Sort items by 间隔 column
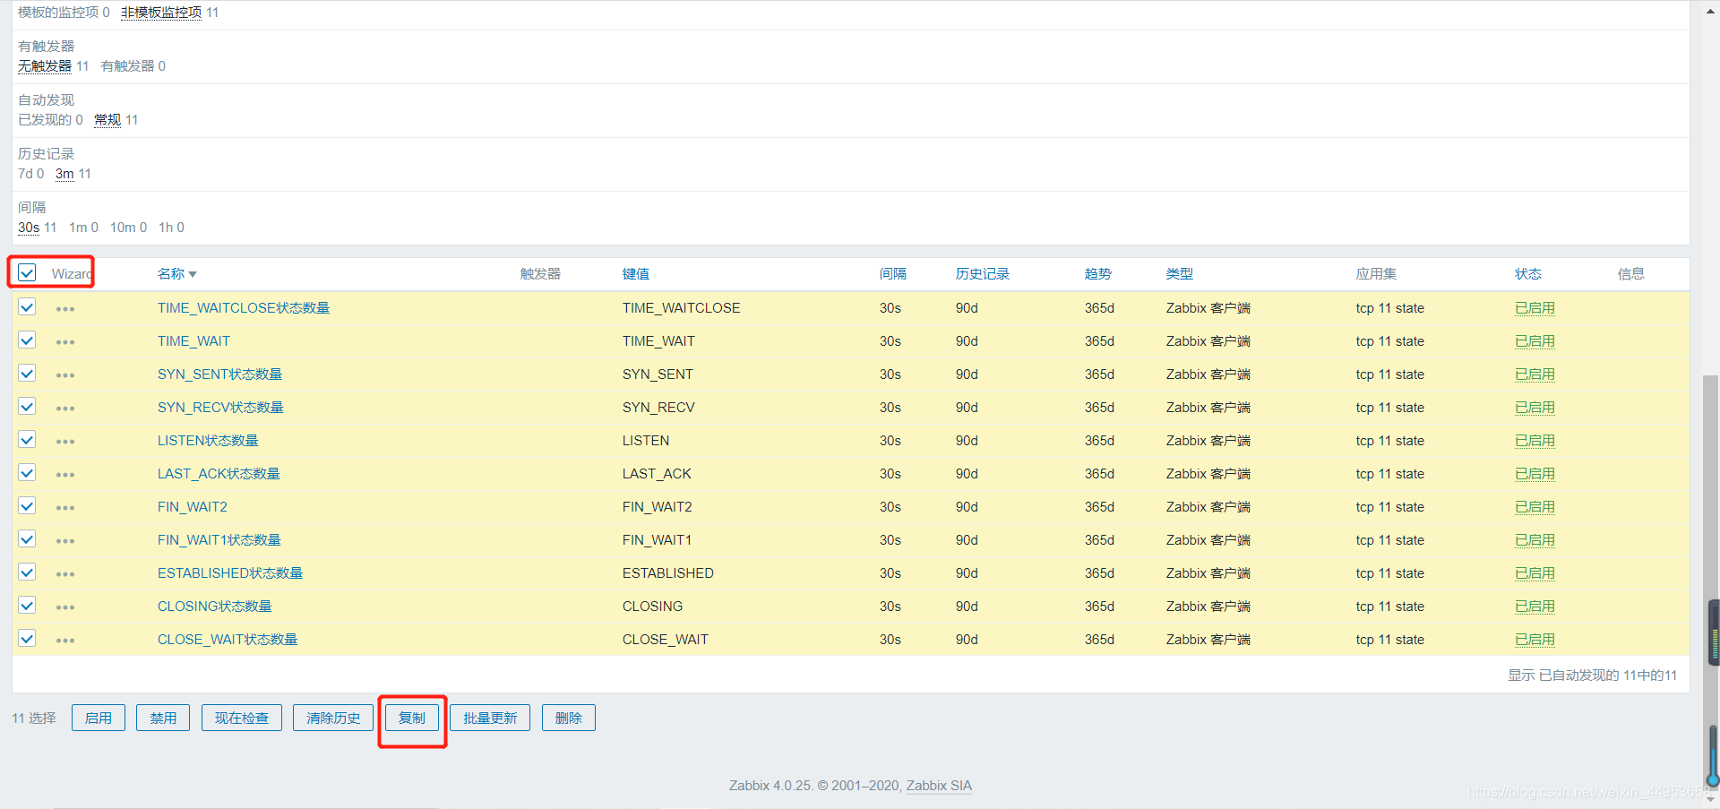The width and height of the screenshot is (1720, 809). pos(893,274)
